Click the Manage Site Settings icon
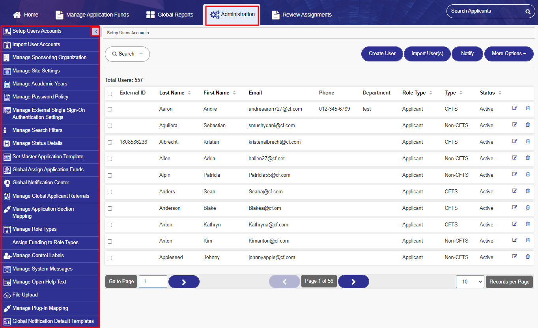The image size is (538, 328). pos(7,71)
